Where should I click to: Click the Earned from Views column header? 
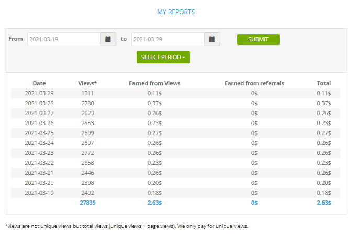(154, 83)
